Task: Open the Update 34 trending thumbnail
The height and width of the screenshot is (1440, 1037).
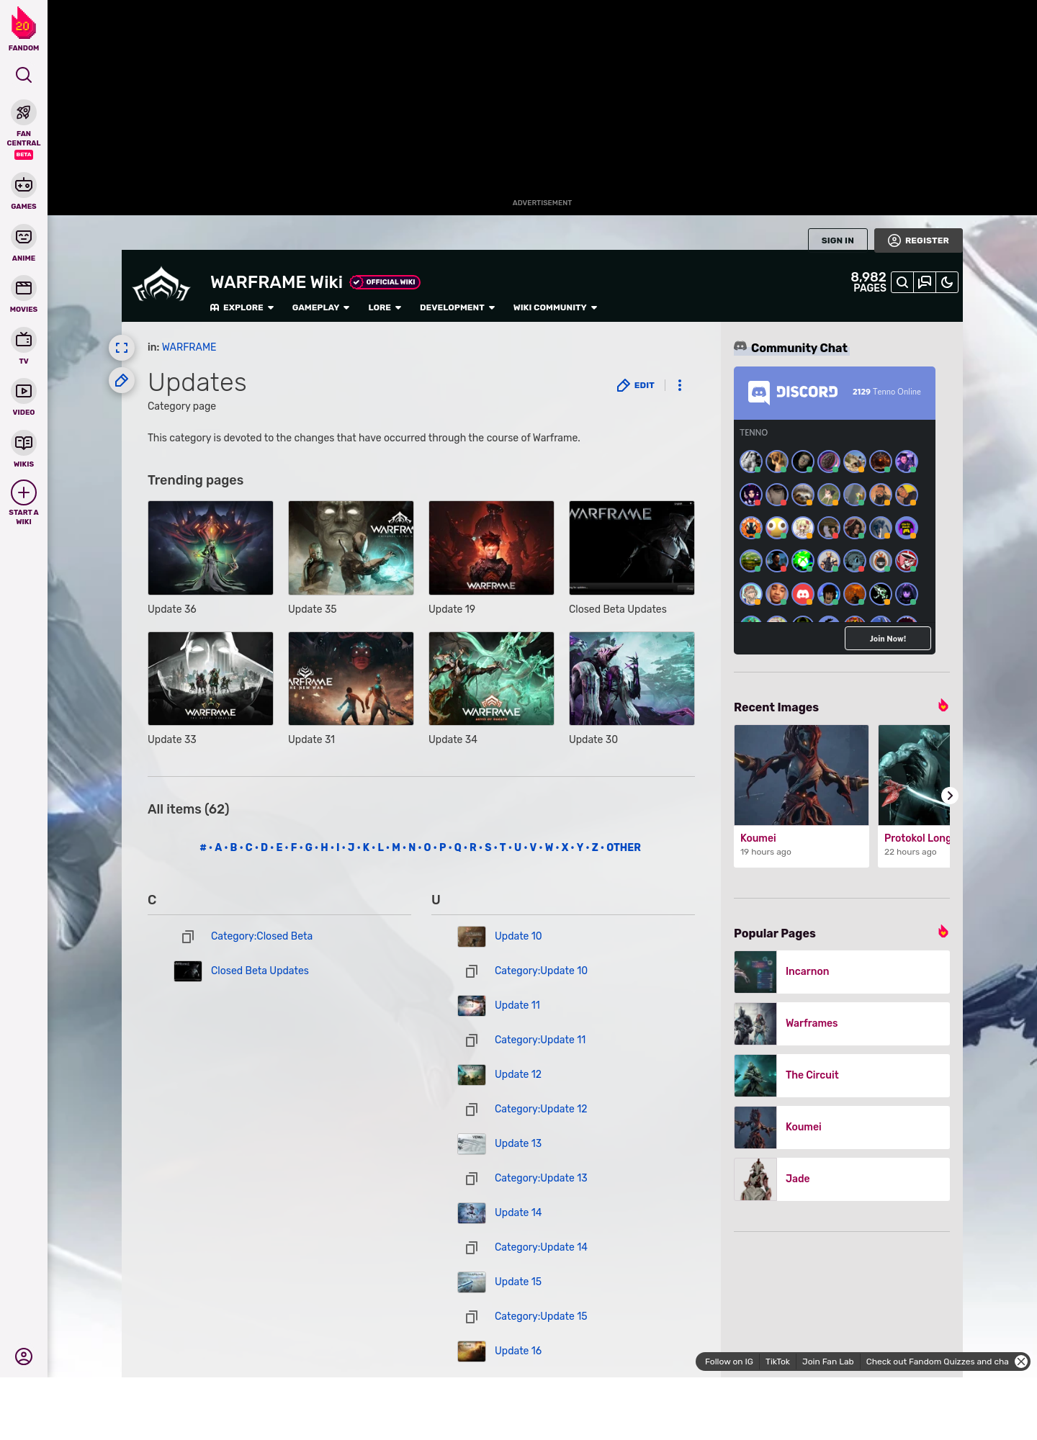Action: pos(491,678)
